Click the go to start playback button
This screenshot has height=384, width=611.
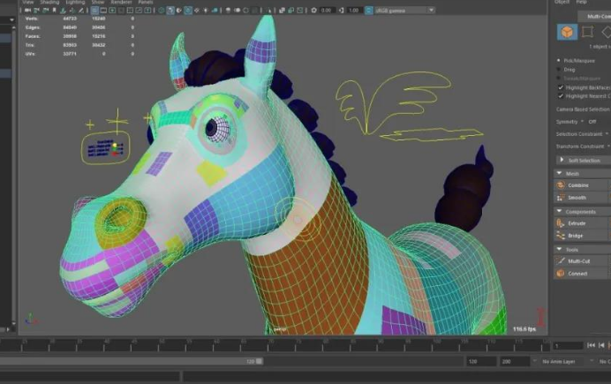[x=591, y=345]
